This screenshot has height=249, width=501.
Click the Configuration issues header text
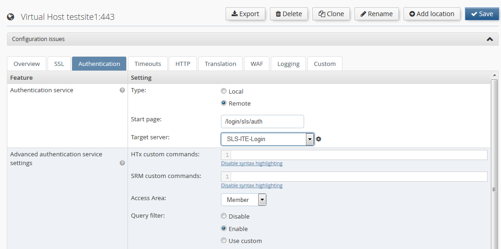(38, 39)
